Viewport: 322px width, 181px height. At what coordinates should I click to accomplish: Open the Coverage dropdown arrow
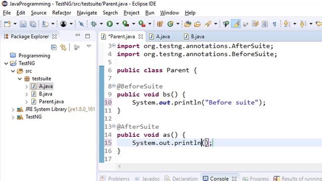[x=133, y=24]
